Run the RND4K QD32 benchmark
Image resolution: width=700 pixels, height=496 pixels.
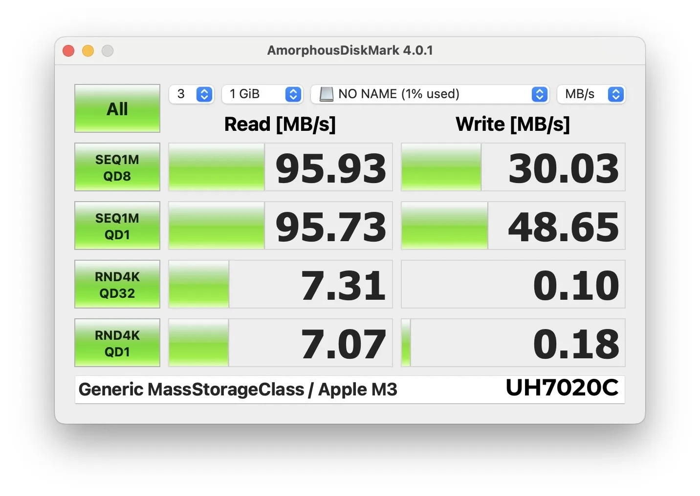(117, 284)
